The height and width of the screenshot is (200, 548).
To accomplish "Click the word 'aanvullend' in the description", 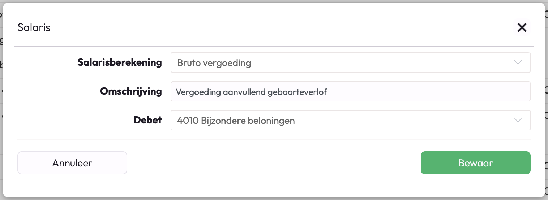I will [244, 92].
